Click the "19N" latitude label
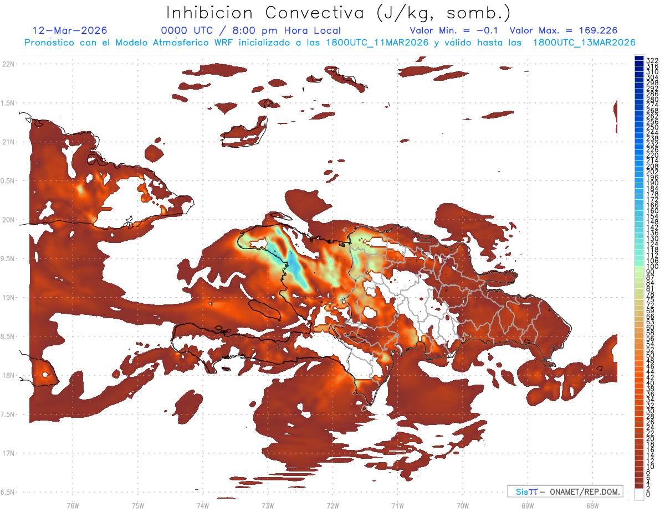This screenshot has width=665, height=513. click(x=9, y=298)
